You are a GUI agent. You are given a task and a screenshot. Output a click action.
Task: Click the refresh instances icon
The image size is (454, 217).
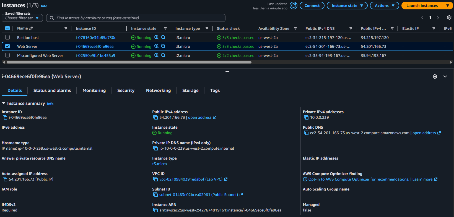tap(294, 6)
